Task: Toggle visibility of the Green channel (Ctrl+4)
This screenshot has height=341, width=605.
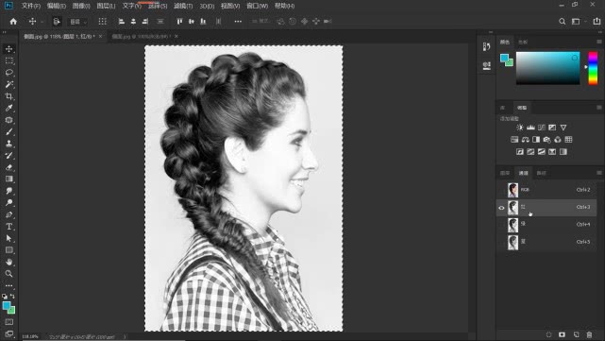Action: click(501, 225)
